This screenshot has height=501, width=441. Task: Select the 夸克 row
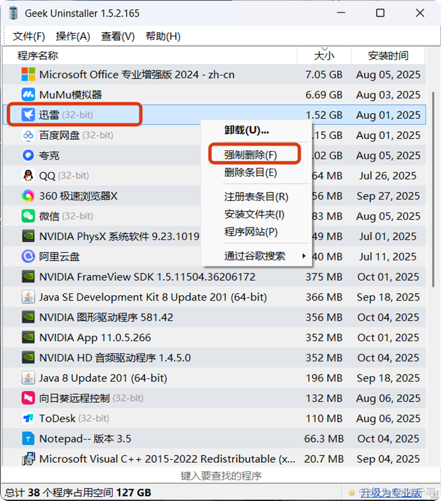click(214, 156)
